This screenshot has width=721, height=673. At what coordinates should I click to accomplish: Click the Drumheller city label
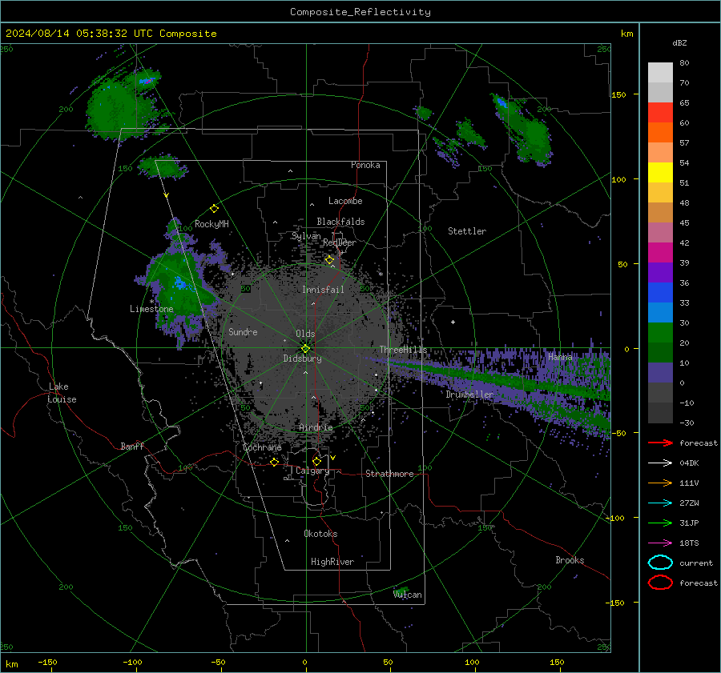point(469,395)
